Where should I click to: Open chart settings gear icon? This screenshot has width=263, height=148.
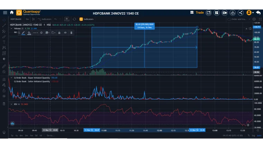click(254, 19)
